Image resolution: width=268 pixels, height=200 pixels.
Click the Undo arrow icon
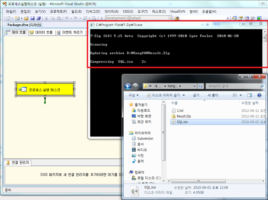pyautogui.click(x=66, y=18)
